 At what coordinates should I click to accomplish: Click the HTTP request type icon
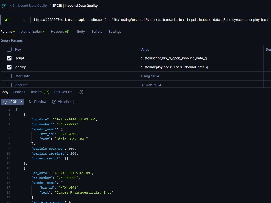(x=4, y=6)
